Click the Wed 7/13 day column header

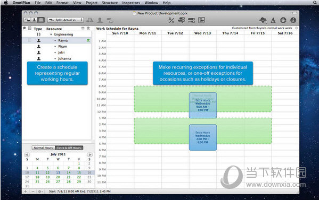click(x=202, y=33)
